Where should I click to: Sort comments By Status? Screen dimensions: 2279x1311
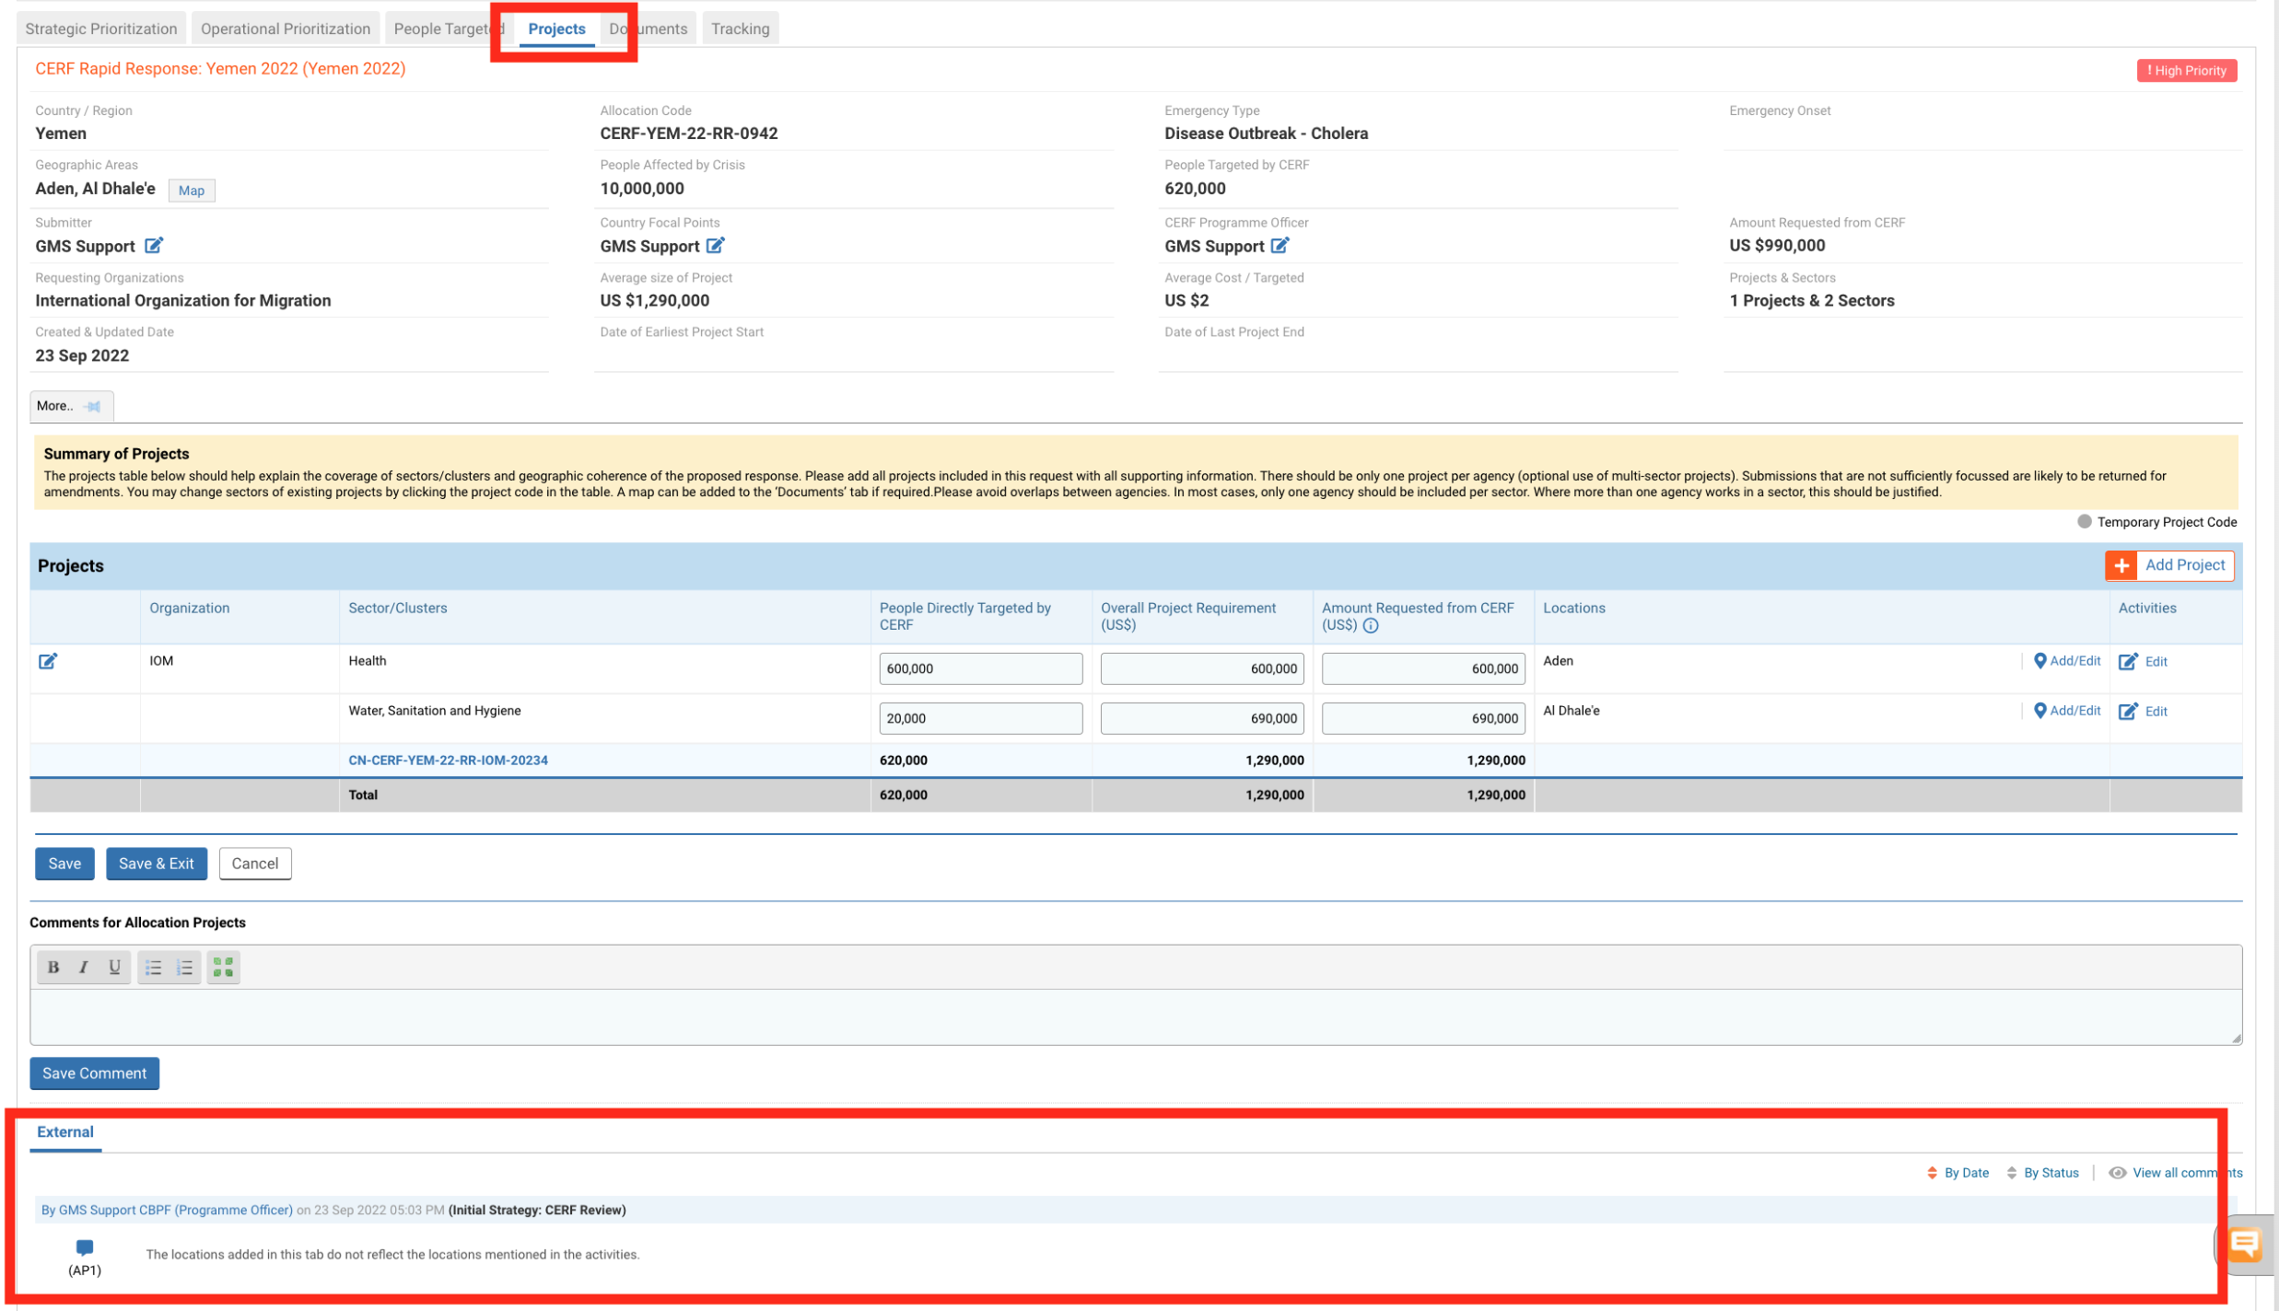tap(2042, 1173)
